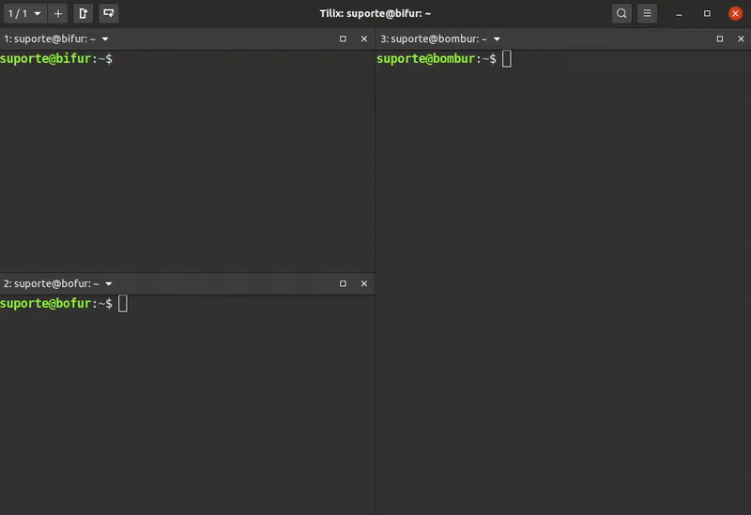Click the add terminal right icon
The image size is (751, 515).
[84, 13]
